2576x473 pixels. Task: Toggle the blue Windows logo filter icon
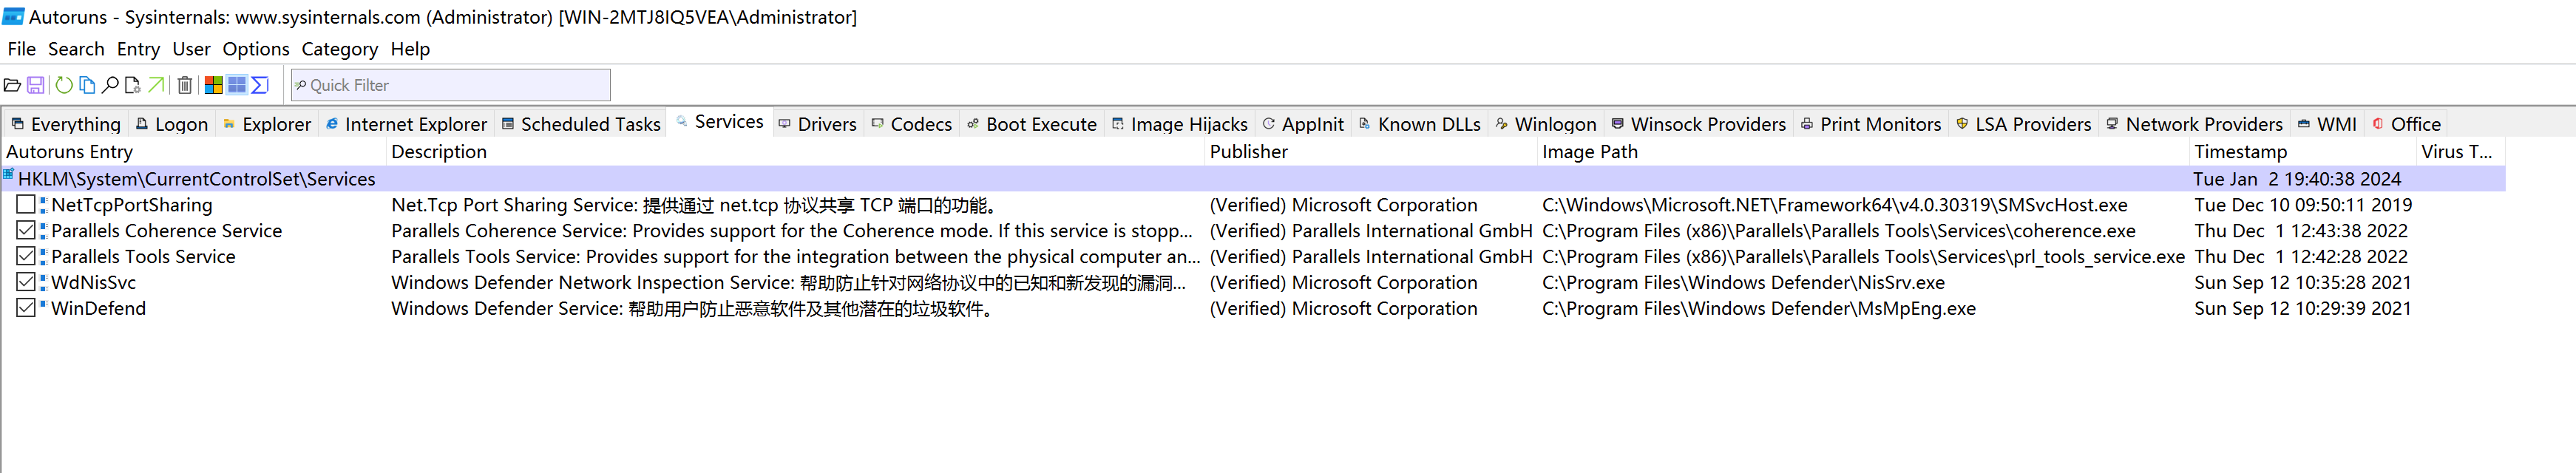(x=237, y=85)
